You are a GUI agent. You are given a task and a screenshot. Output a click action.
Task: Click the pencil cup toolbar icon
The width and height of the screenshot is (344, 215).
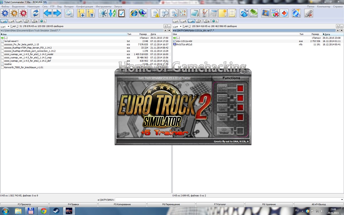tap(204, 13)
